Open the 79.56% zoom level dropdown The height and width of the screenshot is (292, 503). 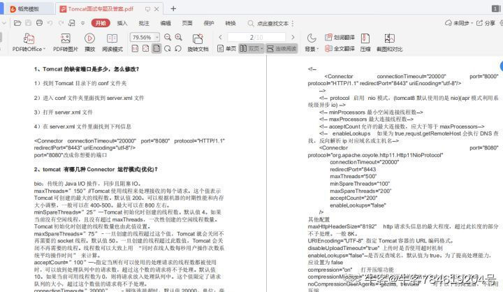[157, 38]
